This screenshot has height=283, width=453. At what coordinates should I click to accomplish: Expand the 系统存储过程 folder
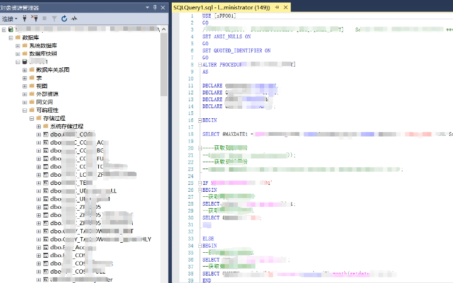pyautogui.click(x=38, y=126)
